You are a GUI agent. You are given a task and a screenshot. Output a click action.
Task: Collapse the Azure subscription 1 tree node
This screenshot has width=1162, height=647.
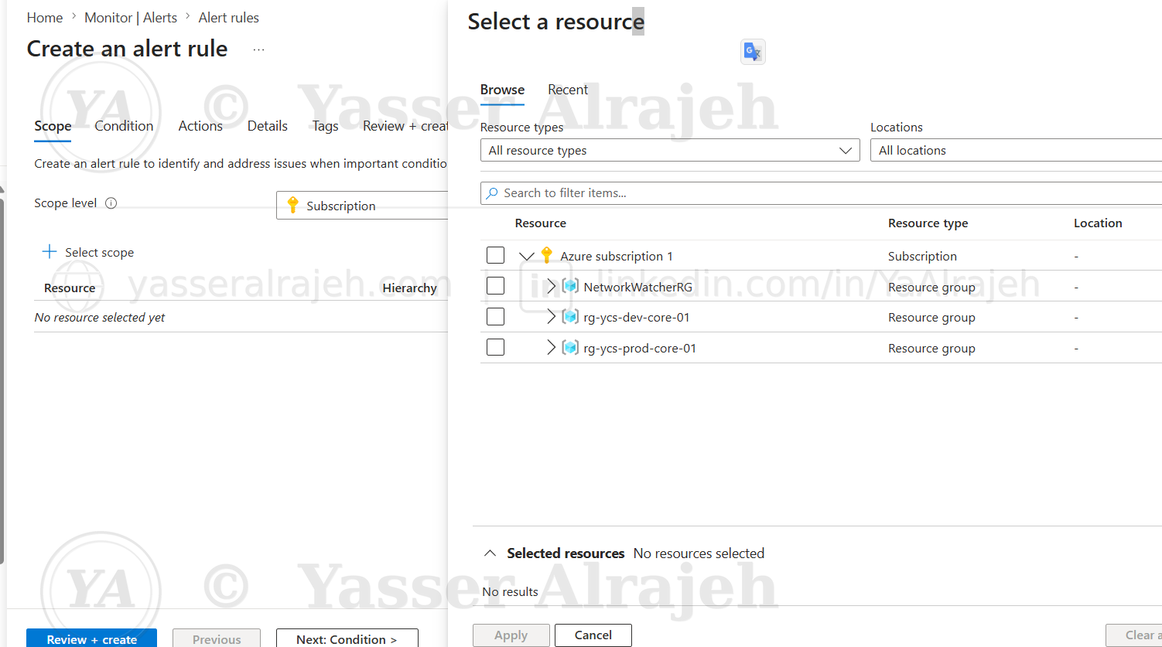pyautogui.click(x=527, y=256)
